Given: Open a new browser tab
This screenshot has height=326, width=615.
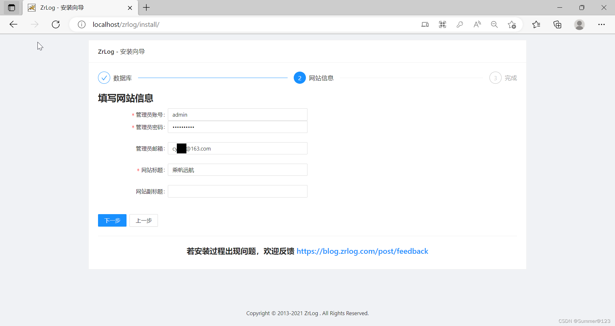Looking at the screenshot, I should 146,8.
